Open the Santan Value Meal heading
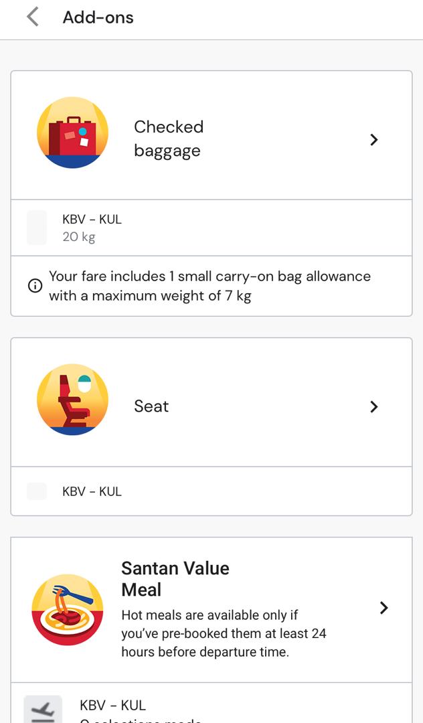Image resolution: width=423 pixels, height=723 pixels. pos(175,578)
